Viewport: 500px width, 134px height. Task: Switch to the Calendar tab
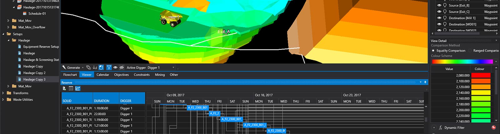click(102, 75)
